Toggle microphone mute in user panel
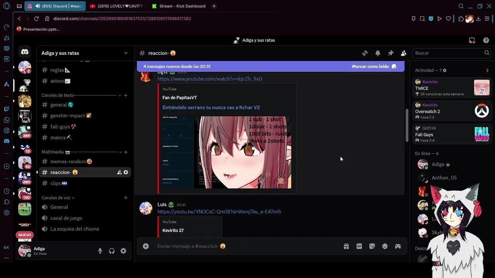Image resolution: width=495 pixels, height=278 pixels. click(100, 251)
